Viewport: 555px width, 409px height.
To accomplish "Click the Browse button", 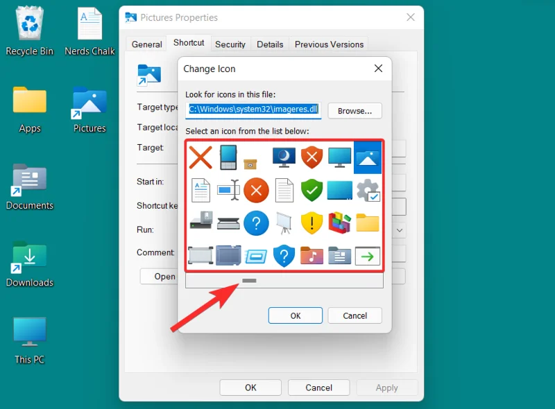I will [355, 111].
